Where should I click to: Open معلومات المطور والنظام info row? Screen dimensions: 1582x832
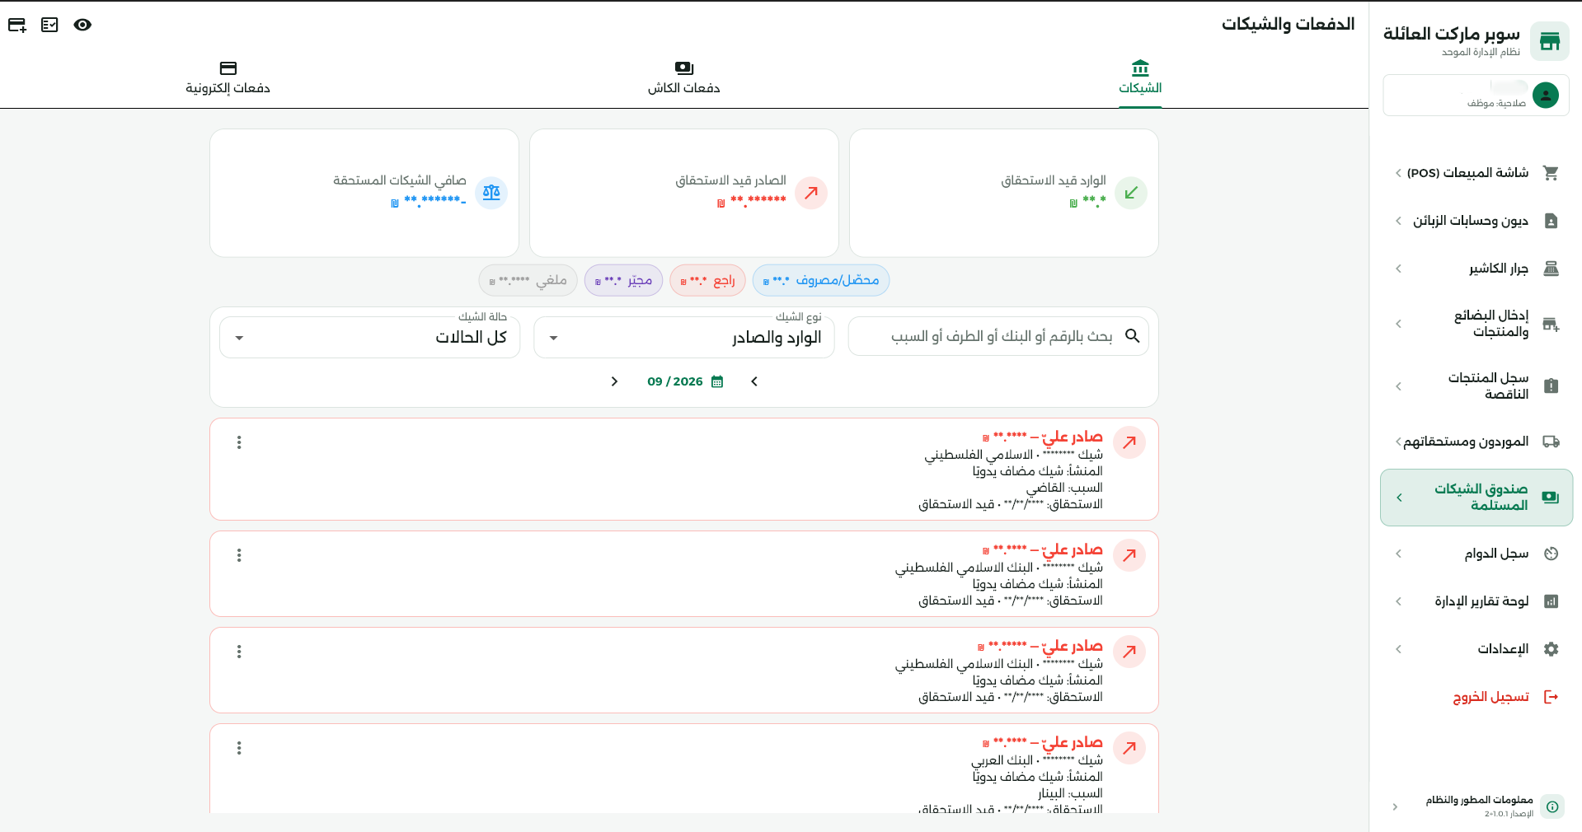1476,806
